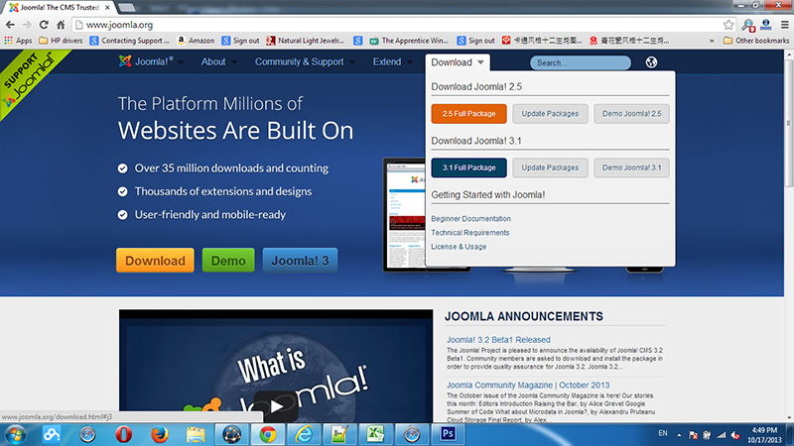This screenshot has width=794, height=446.
Task: Open the HP drivers bookmark folder
Action: tap(61, 41)
